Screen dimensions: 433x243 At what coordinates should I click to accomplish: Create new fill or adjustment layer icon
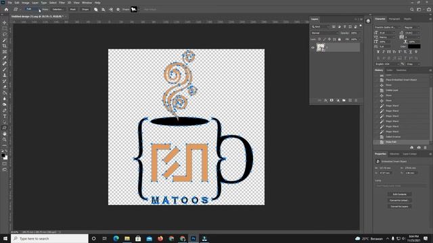click(x=338, y=101)
